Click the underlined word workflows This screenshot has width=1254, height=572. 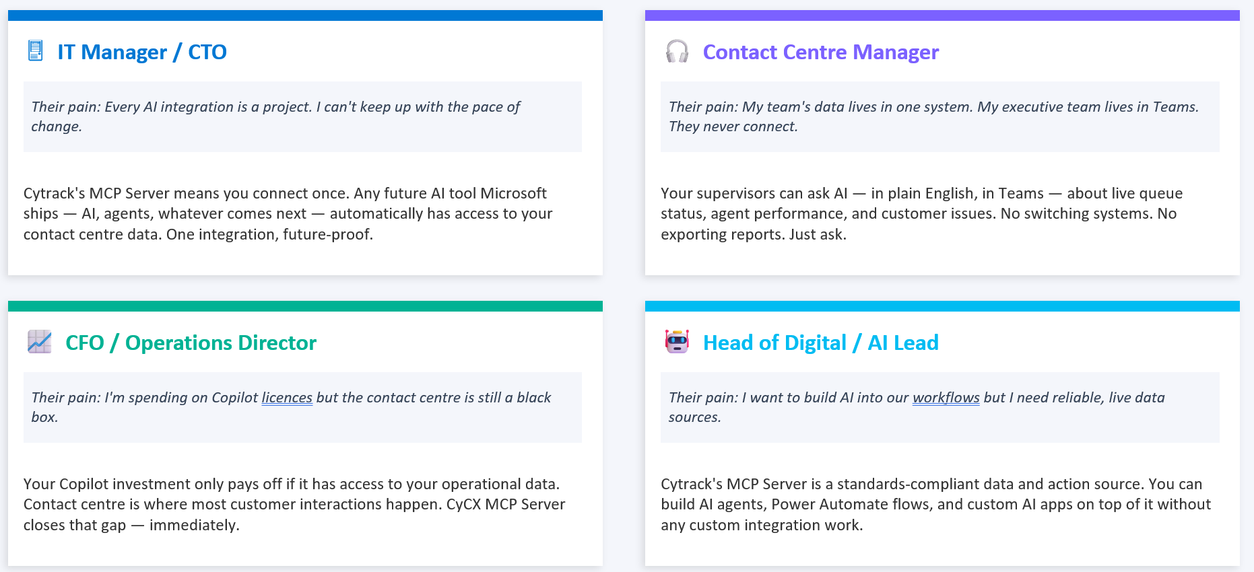coord(946,398)
